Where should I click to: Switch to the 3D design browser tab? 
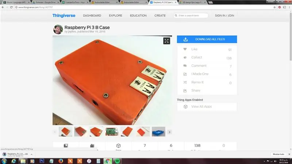click(x=193, y=3)
